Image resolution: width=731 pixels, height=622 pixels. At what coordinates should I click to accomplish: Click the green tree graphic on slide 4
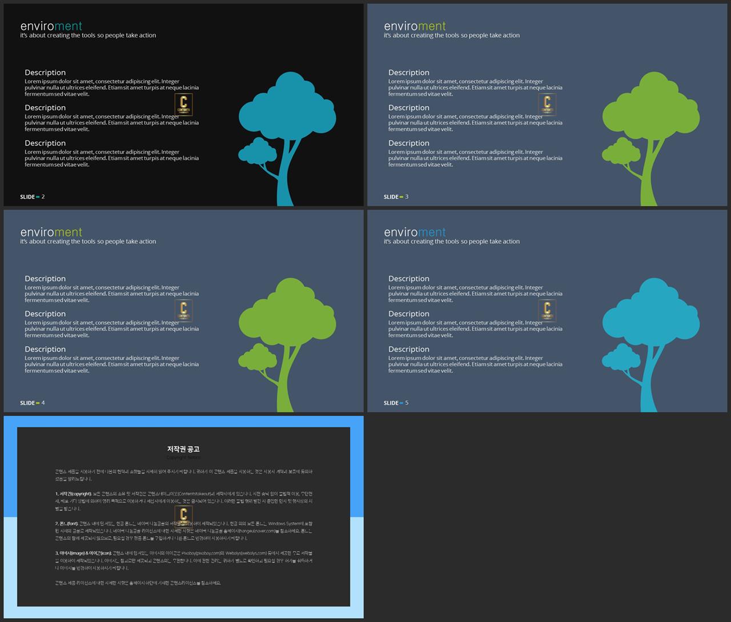point(287,345)
